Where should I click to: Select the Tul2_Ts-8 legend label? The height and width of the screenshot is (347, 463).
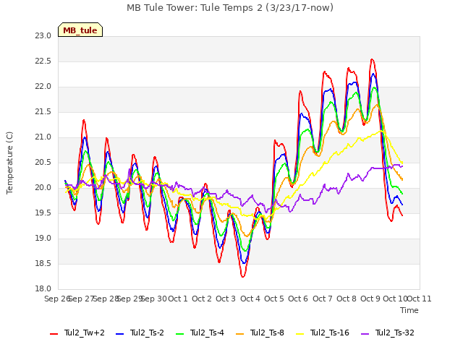tap(267, 333)
